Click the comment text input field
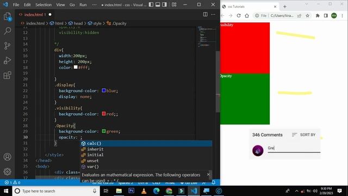 [x=294, y=149]
